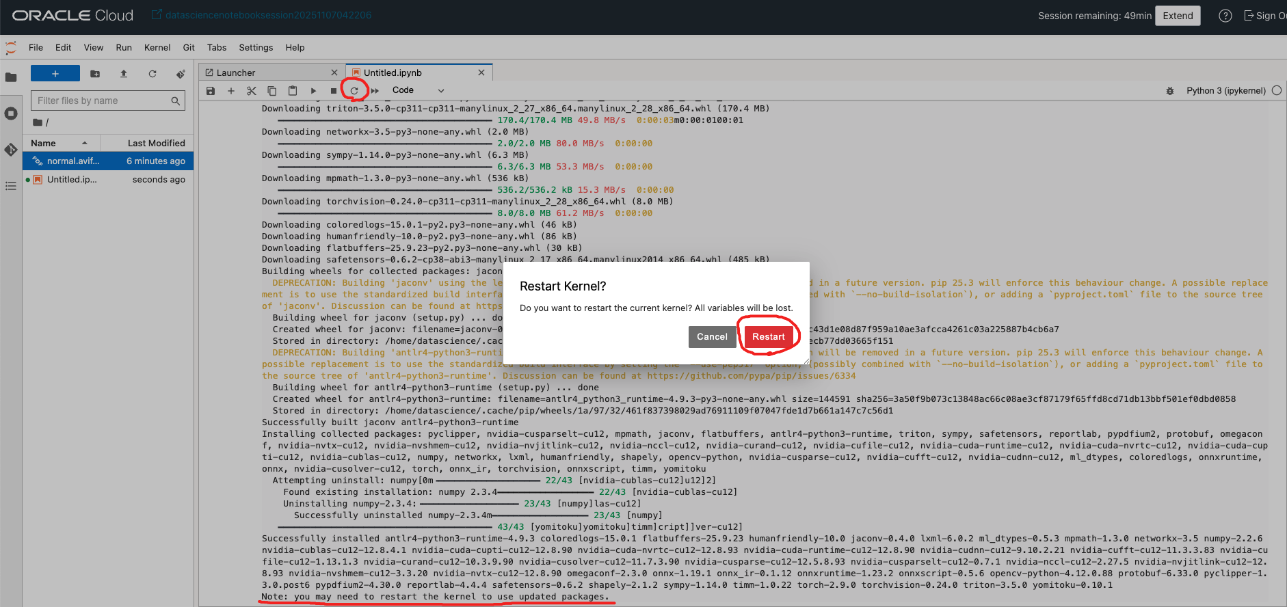Clone a Git repository icon

tap(181, 74)
